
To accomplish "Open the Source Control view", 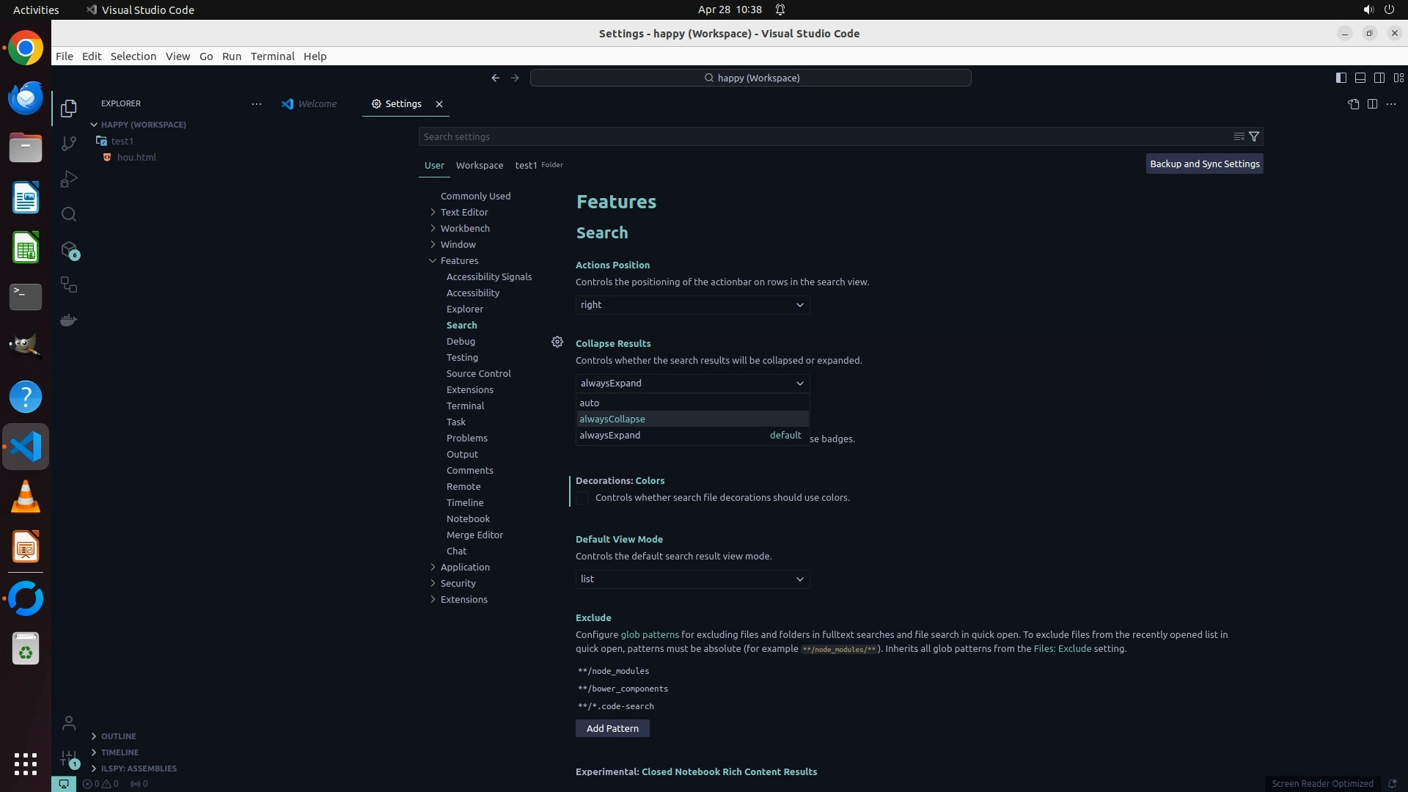I will click(x=69, y=144).
